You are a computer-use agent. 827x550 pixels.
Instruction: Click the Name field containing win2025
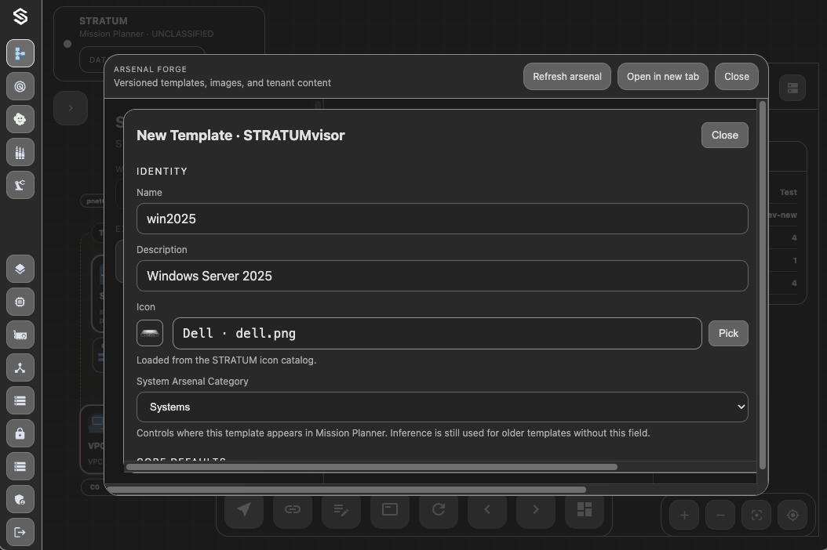coord(442,219)
